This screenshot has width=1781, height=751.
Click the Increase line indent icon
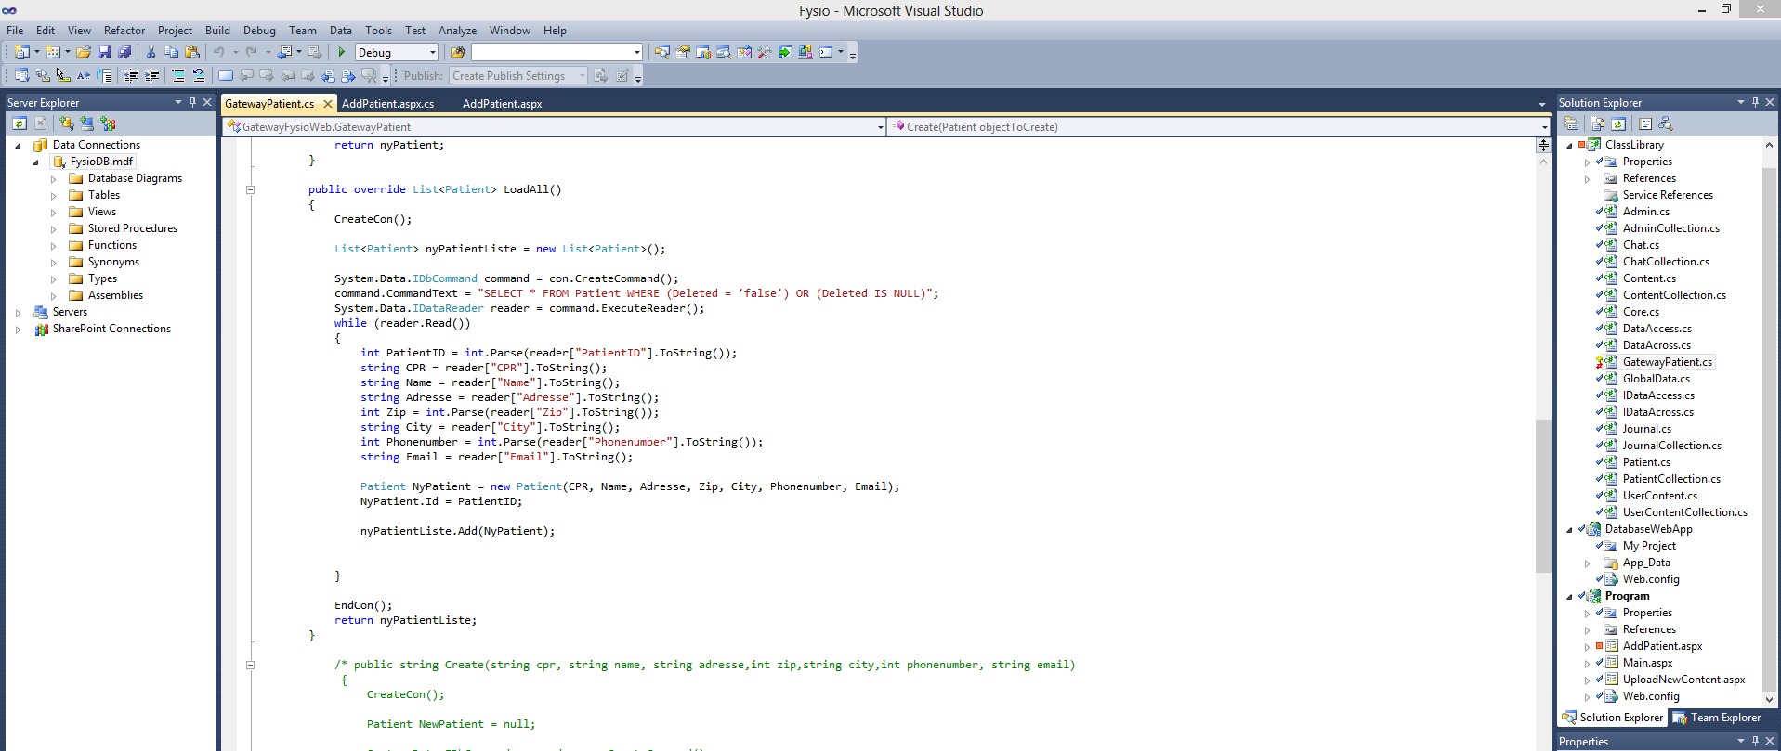(x=152, y=76)
